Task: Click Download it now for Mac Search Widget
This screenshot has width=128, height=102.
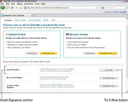Action: tap(109, 78)
